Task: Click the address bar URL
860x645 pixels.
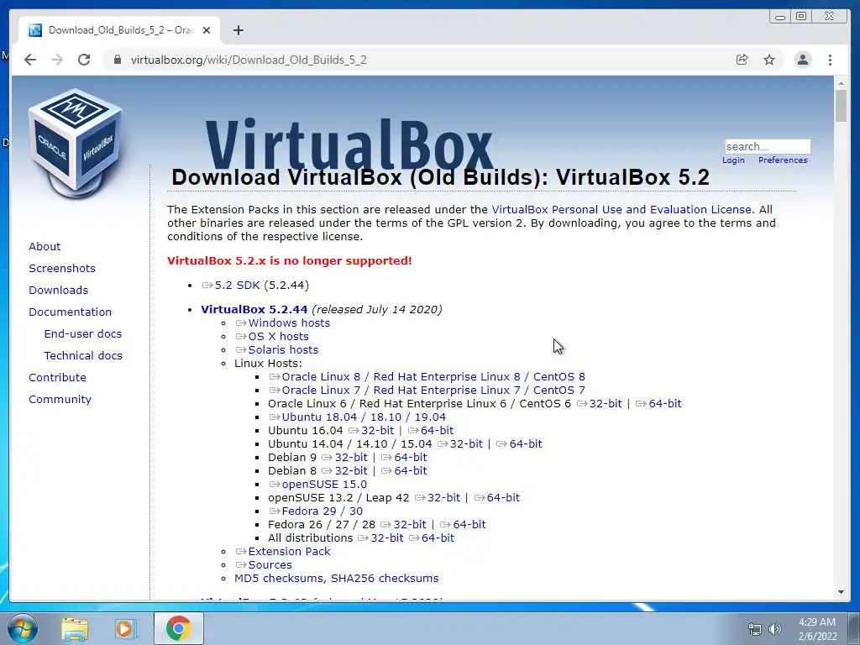Action: (249, 60)
